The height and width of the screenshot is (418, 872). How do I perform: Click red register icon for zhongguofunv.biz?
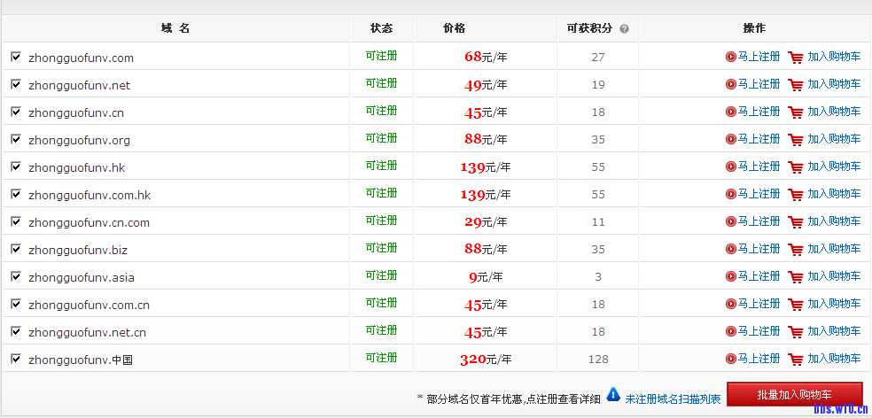(731, 249)
